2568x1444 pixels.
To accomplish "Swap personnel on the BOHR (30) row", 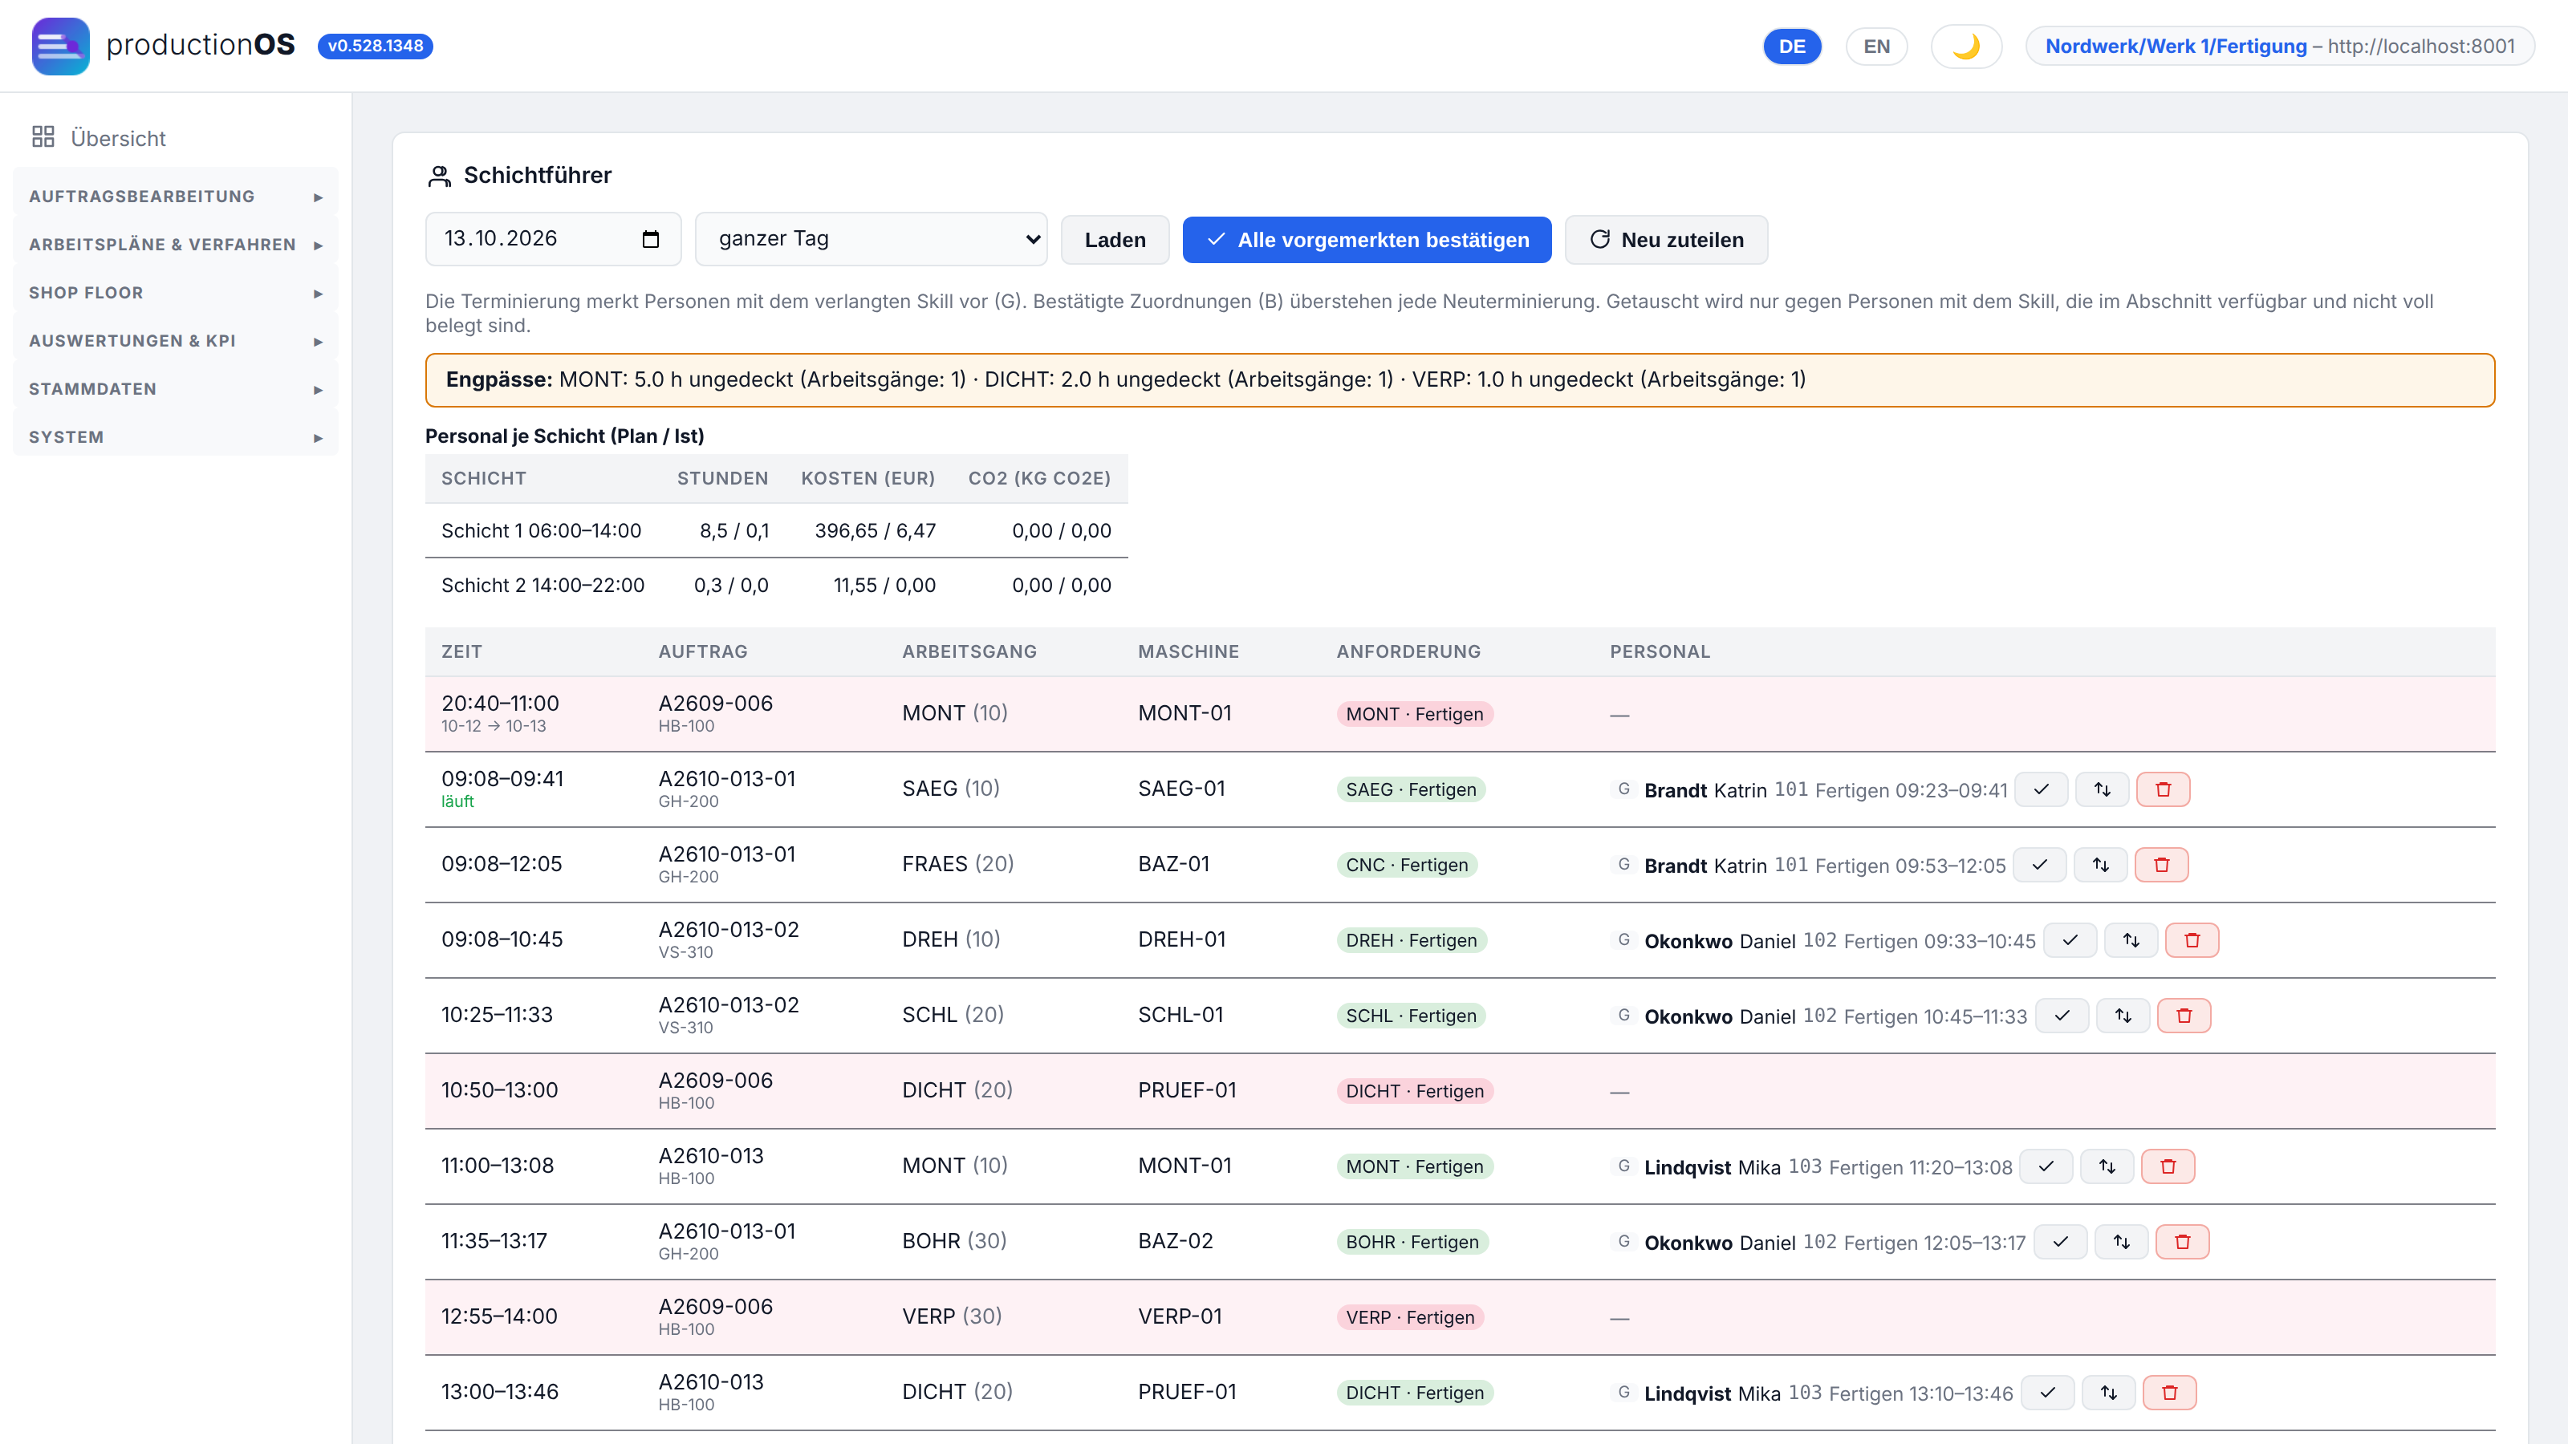I will pos(2120,1242).
